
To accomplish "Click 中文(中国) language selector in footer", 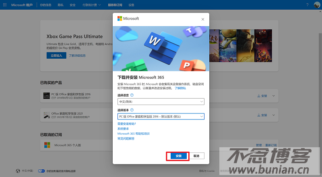I will 27,171.
